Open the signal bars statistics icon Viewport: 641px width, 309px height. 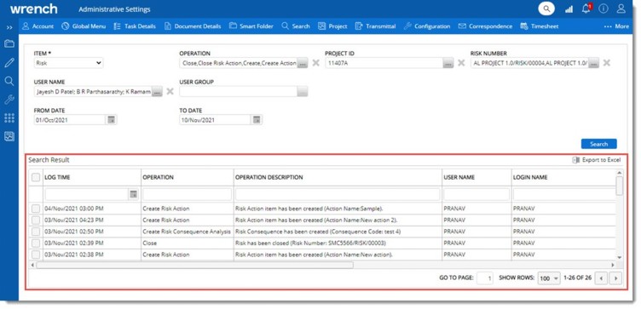569,9
